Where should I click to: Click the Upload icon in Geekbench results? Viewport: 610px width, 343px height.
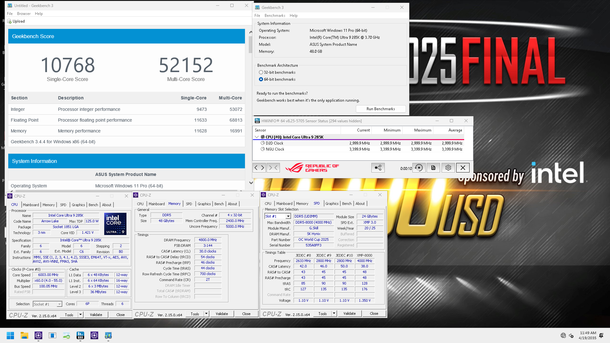[10, 21]
